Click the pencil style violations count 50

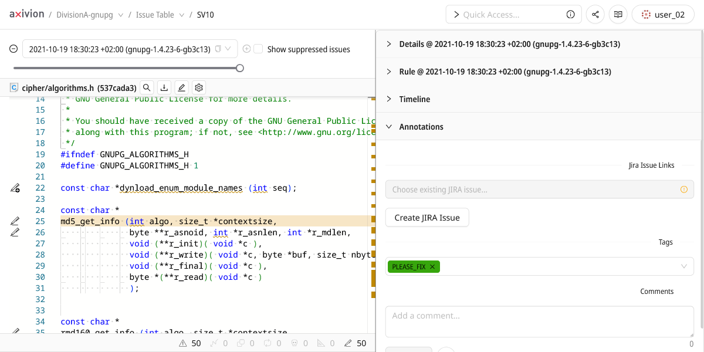tap(355, 343)
